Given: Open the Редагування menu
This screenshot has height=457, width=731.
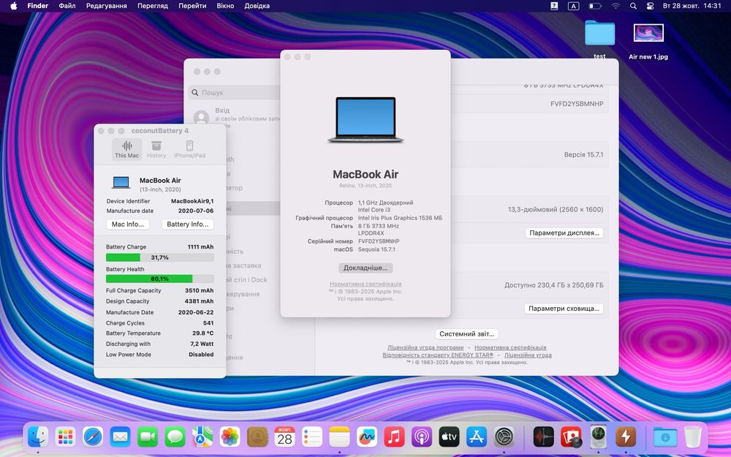Looking at the screenshot, I should [x=106, y=6].
